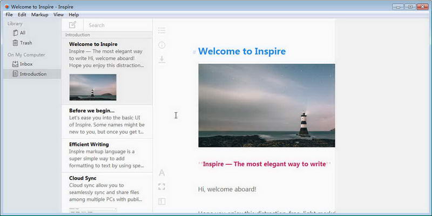Minimize the Inspire window
Viewport: 432px width, 216px height.
click(x=398, y=6)
